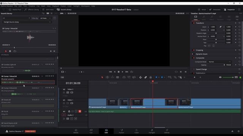
Task: Stop the Sound Library preview
Action: pos(10,51)
